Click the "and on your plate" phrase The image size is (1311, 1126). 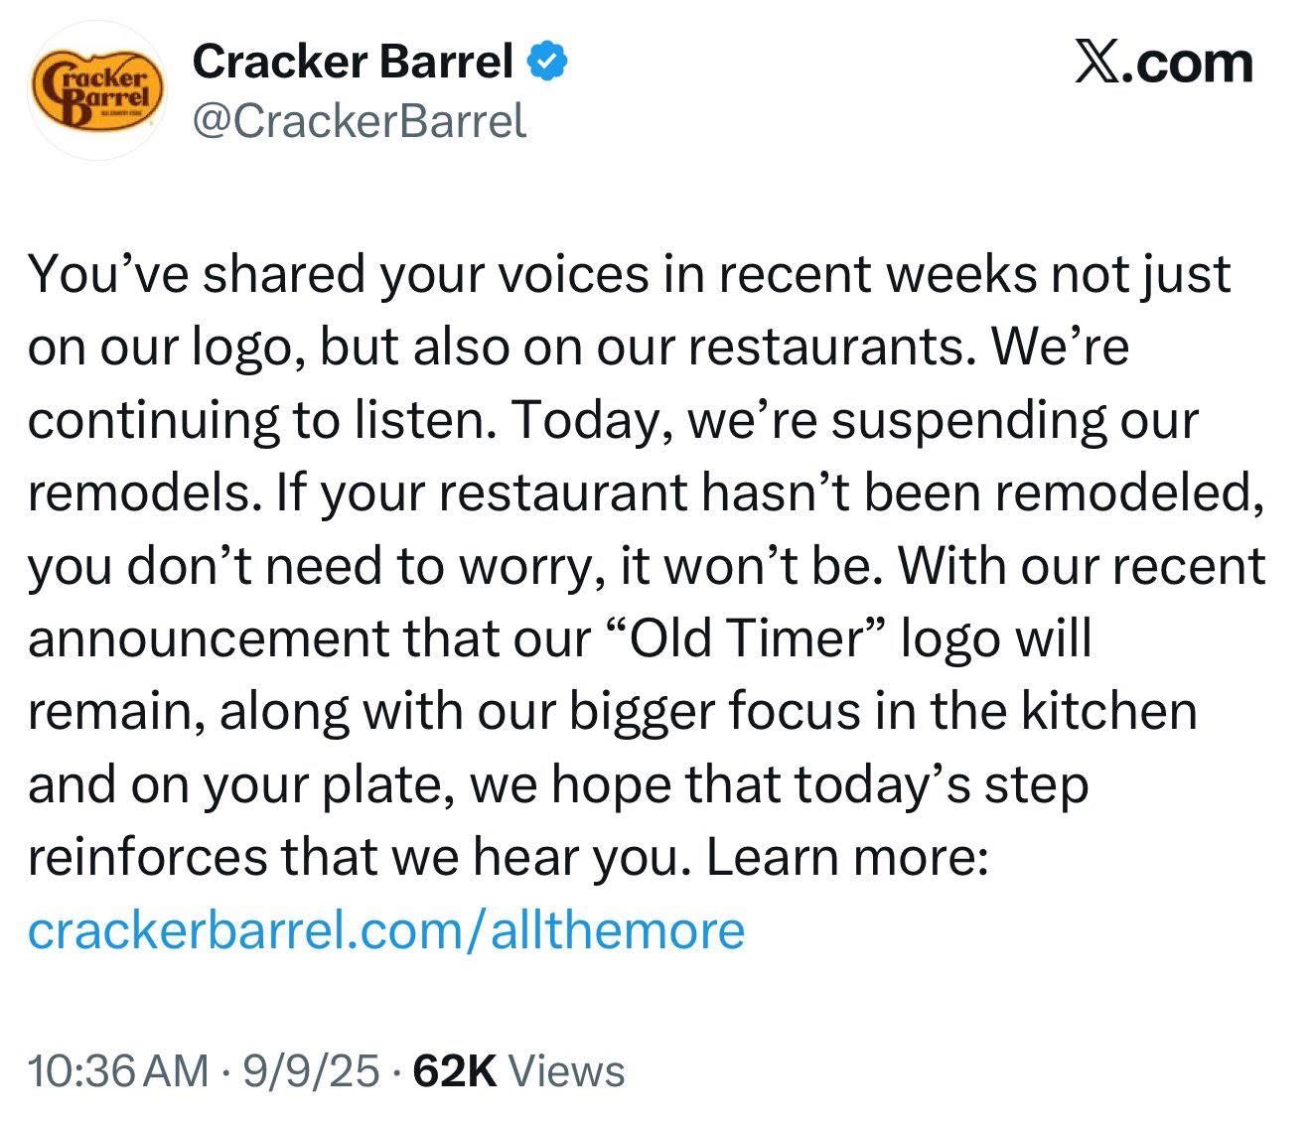tap(238, 784)
